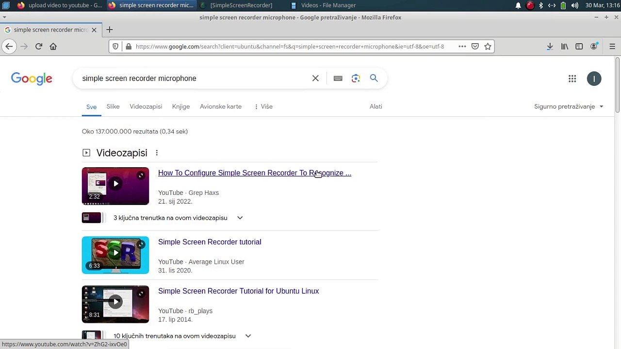Viewport: 621px width, 349px height.
Task: Open Simple Screen Recorder Tutorial for Ubuntu Linux
Action: coord(238,291)
